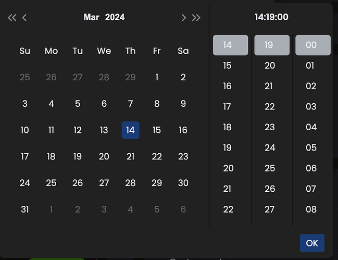Set hour to 18 in hour column
The width and height of the screenshot is (338, 260).
click(227, 127)
